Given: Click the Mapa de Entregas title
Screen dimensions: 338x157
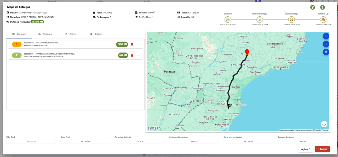Looking at the screenshot, I should click(x=19, y=7).
